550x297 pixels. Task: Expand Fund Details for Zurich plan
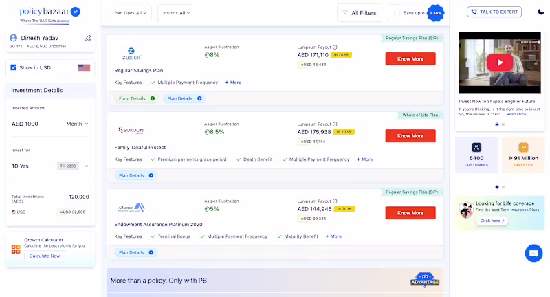[x=137, y=98]
